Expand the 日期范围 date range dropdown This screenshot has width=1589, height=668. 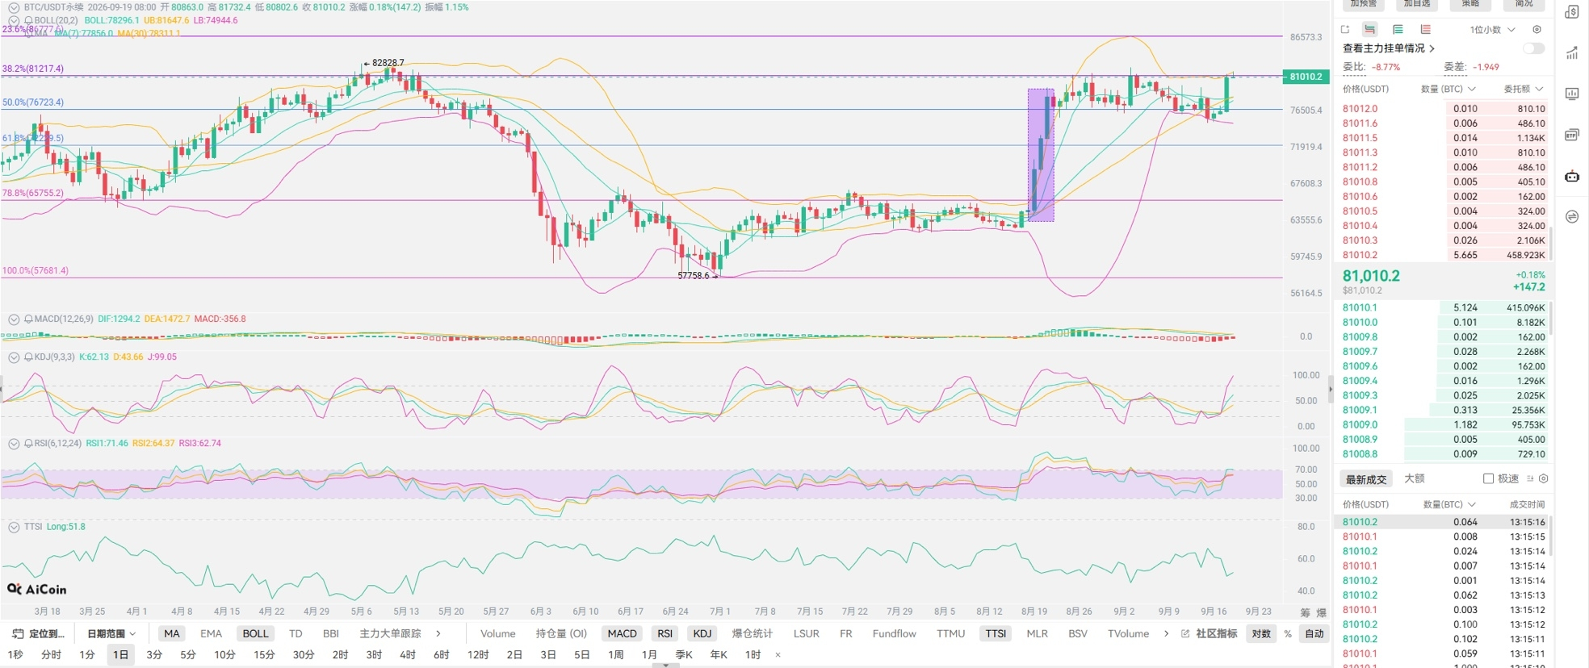point(111,633)
